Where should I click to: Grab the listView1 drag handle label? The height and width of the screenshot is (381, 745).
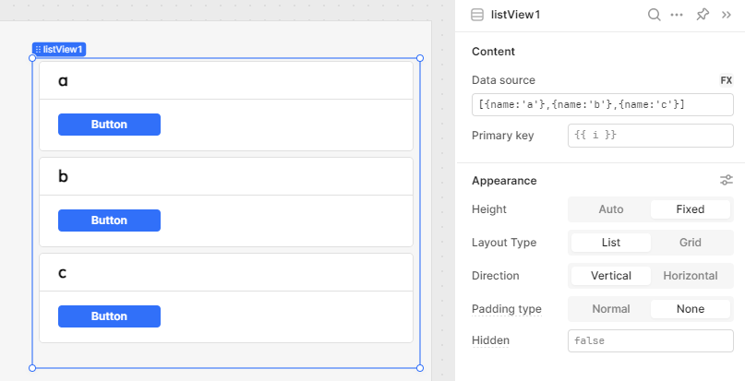(59, 50)
